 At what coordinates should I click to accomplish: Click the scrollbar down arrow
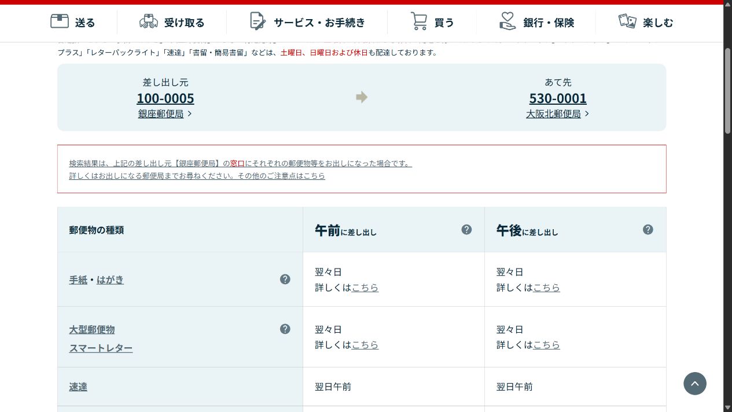[728, 407]
